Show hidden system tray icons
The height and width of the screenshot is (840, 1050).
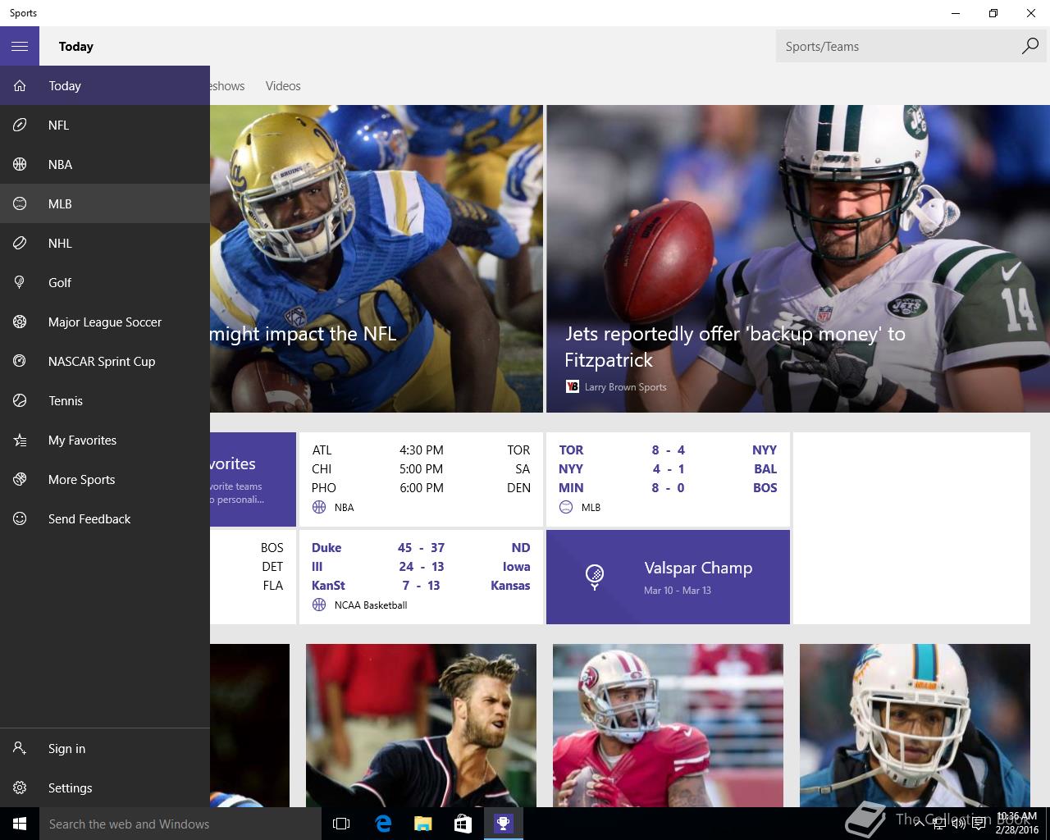[x=920, y=824]
